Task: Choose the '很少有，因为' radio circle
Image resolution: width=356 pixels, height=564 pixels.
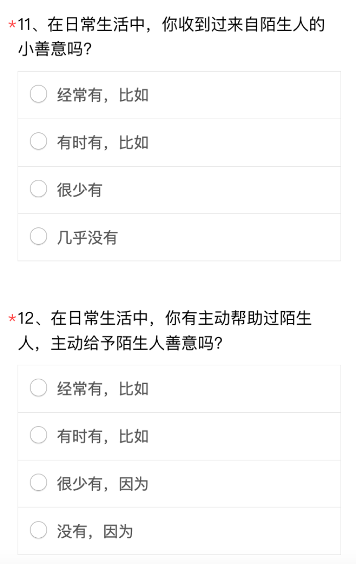Action: pos(39,483)
